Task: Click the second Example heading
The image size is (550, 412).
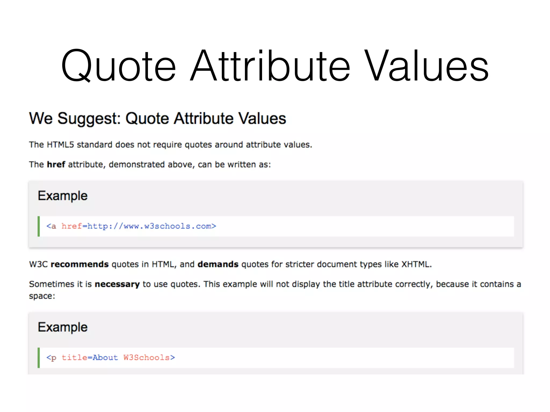Action: [63, 327]
